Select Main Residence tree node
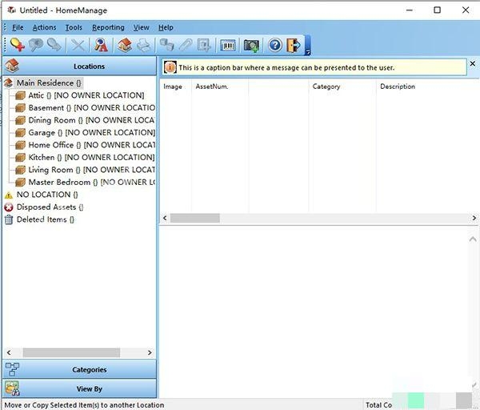Image resolution: width=480 pixels, height=410 pixels. 49,82
